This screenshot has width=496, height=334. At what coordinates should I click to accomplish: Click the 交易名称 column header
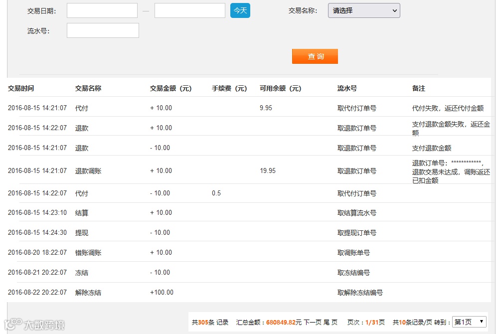88,88
